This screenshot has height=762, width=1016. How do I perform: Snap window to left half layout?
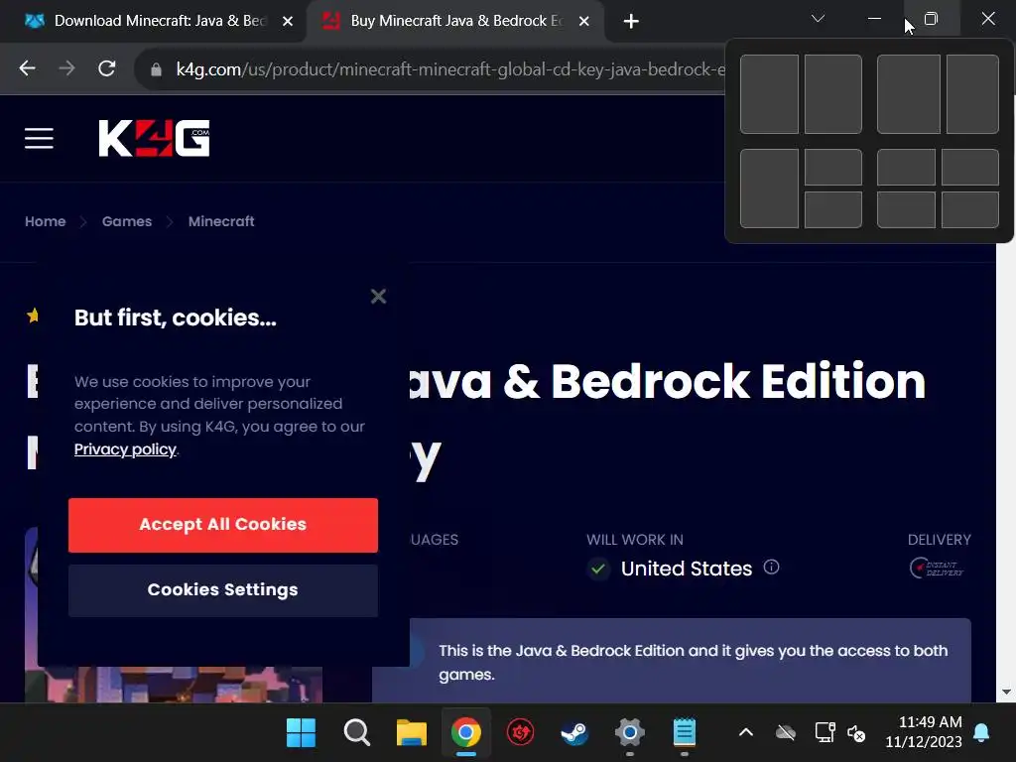click(769, 94)
